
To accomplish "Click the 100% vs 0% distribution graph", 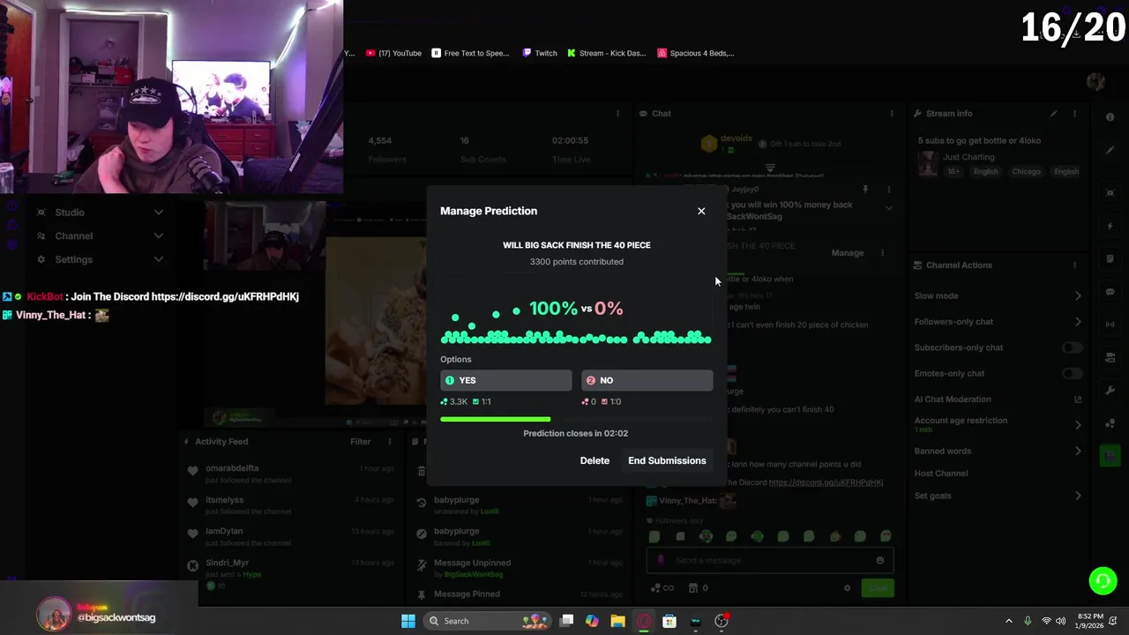I will (576, 322).
